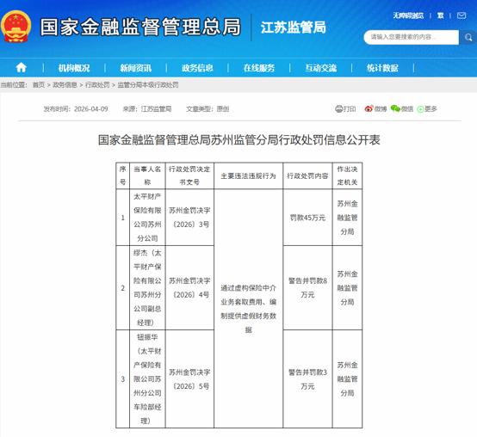
Task: Open the 新闻资讯 menu
Action: (x=136, y=68)
